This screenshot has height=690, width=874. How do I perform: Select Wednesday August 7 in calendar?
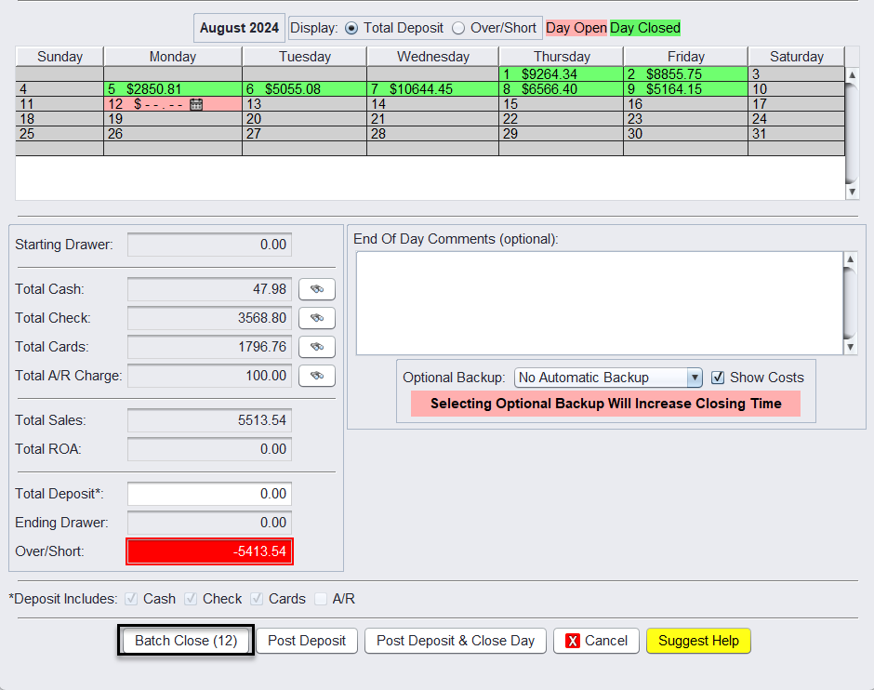click(432, 89)
